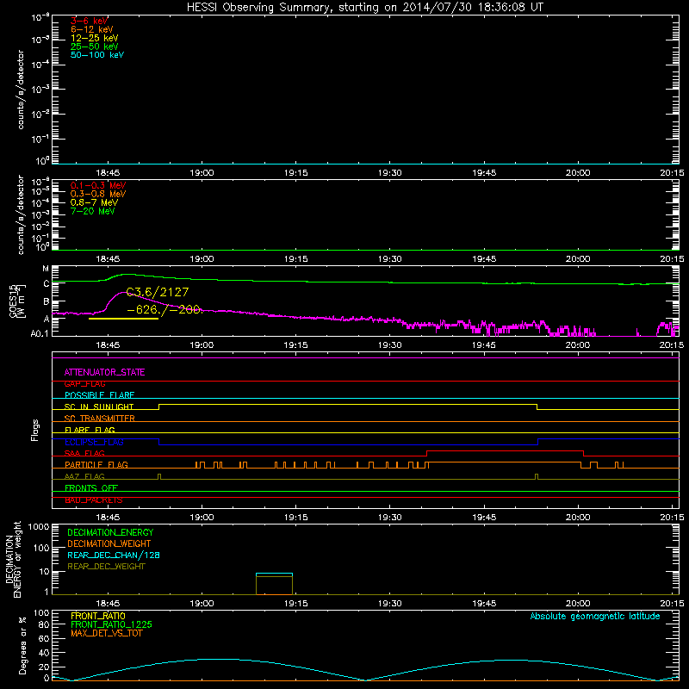Click the REAR_DEC_CHAN/128 legend label
Screen dimensions: 689x689
tap(114, 556)
